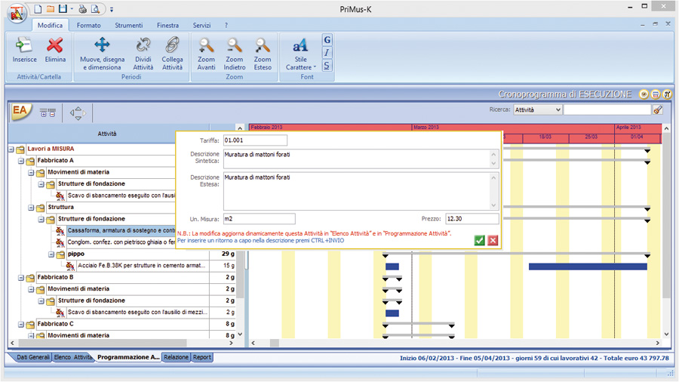Toggle italic I font button
Screen dimensions: 679x382
click(x=327, y=53)
